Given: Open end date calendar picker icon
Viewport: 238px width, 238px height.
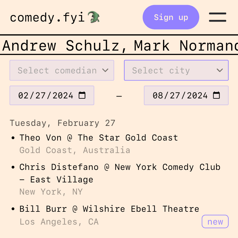Looking at the screenshot, I should pos(216,95).
